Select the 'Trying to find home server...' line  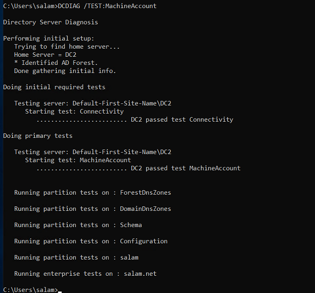pos(67,47)
